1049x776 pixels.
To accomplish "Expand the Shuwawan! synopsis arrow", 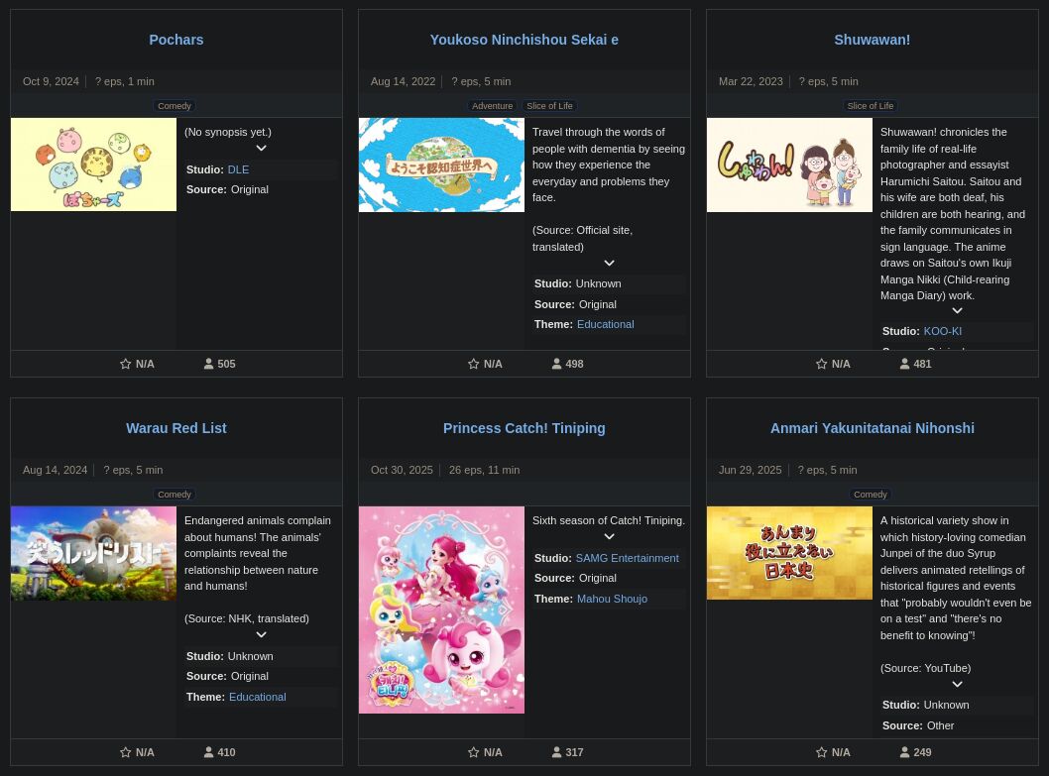I will point(957,311).
